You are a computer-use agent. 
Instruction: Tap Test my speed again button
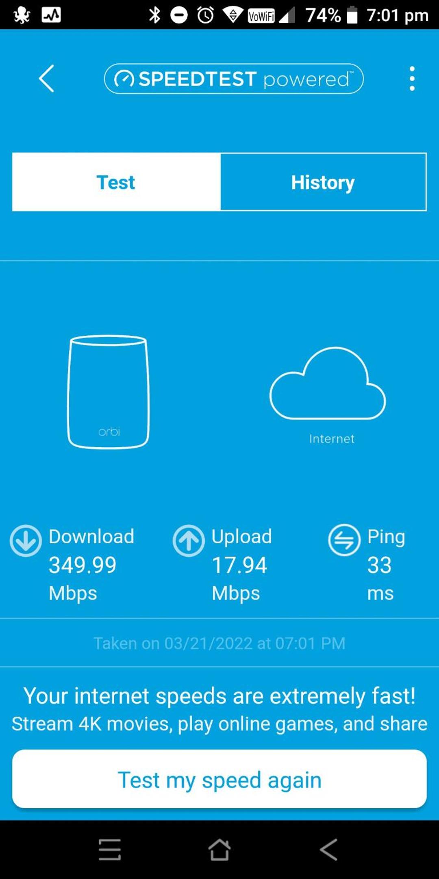click(x=219, y=779)
